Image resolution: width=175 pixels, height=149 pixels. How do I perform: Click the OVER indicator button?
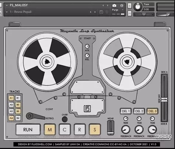click(65, 119)
